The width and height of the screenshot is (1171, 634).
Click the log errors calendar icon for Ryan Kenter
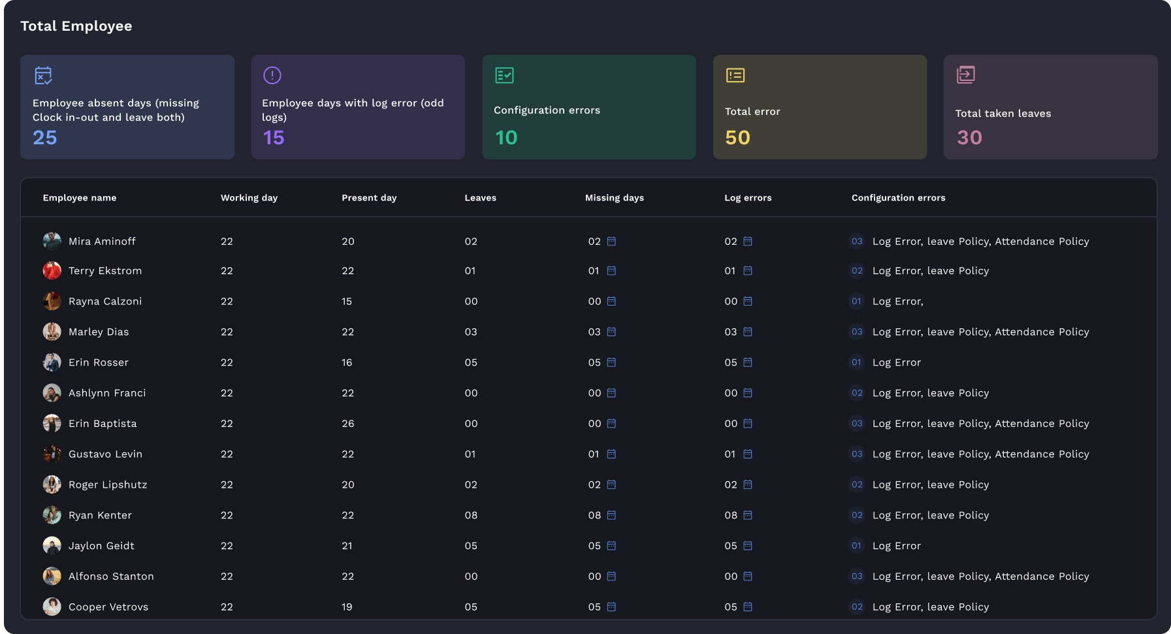[748, 515]
